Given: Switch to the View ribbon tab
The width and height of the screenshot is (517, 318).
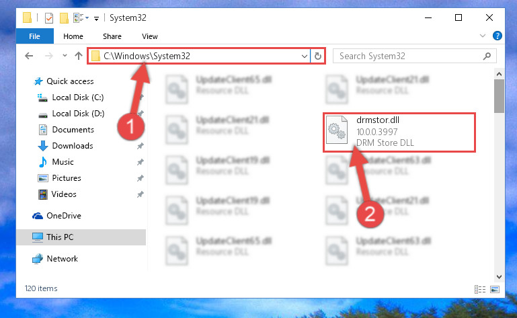Looking at the screenshot, I should point(150,36).
